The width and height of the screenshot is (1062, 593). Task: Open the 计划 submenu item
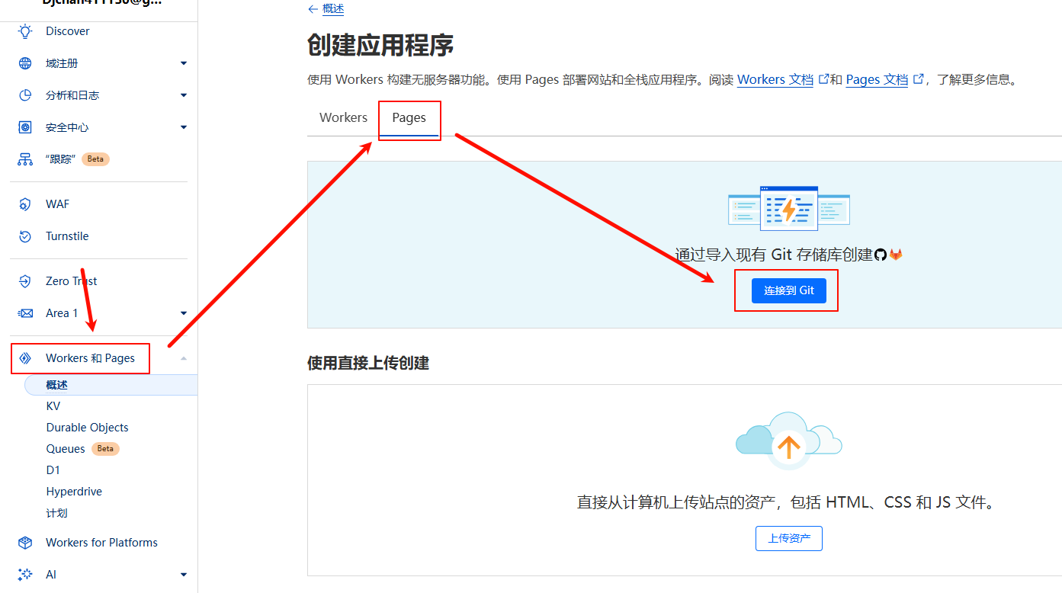pyautogui.click(x=56, y=513)
